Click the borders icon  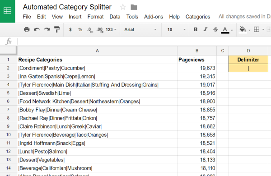[x=257, y=29]
